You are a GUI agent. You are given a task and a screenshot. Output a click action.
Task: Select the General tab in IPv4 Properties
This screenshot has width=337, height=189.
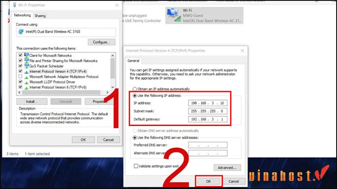pyautogui.click(x=133, y=60)
